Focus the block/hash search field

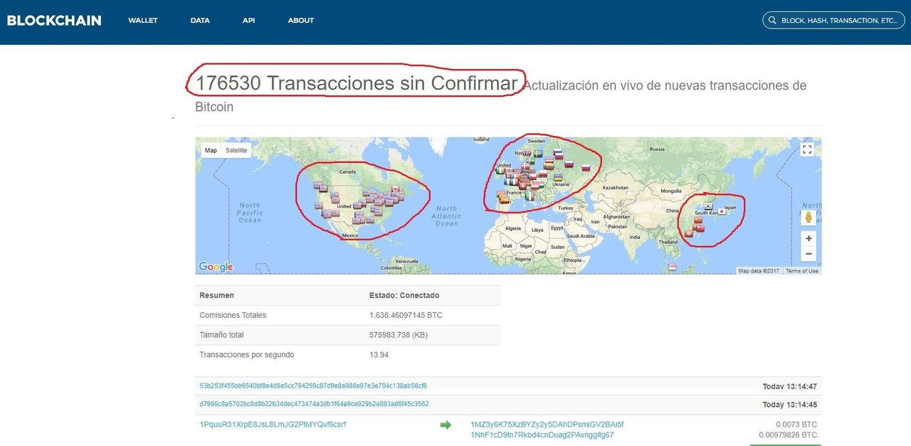click(834, 21)
